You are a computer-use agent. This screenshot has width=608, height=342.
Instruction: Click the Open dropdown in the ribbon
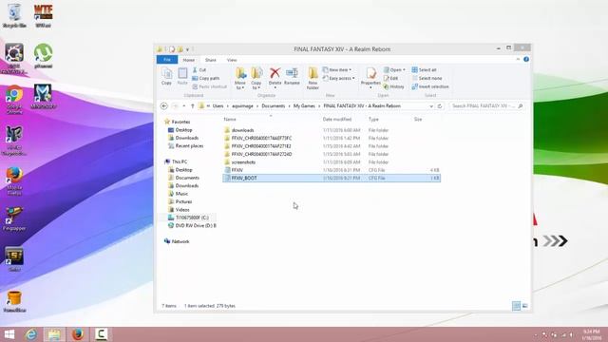394,69
